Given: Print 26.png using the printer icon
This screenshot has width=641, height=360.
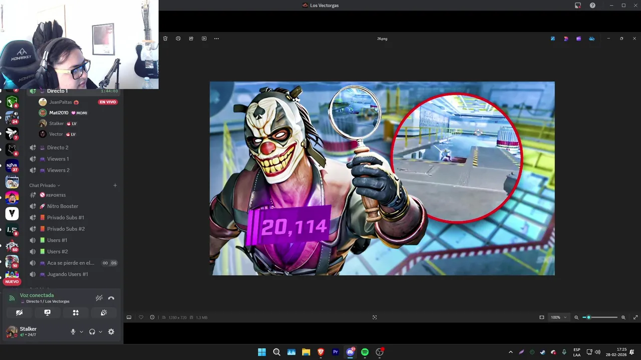Looking at the screenshot, I should pos(178,38).
